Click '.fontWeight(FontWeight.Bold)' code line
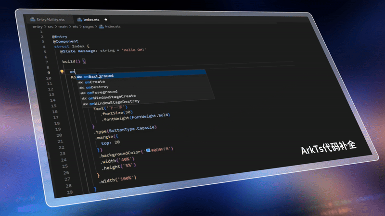385x216 pixels. [x=136, y=117]
